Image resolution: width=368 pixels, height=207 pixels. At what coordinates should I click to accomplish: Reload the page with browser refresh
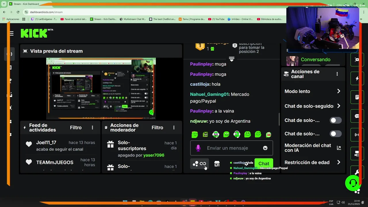pyautogui.click(x=18, y=12)
